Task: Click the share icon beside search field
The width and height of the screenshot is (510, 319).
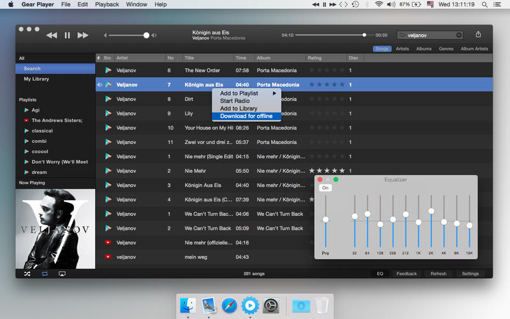Action: pos(478,34)
